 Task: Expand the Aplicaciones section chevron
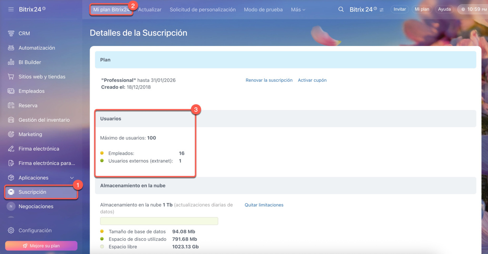(72, 178)
